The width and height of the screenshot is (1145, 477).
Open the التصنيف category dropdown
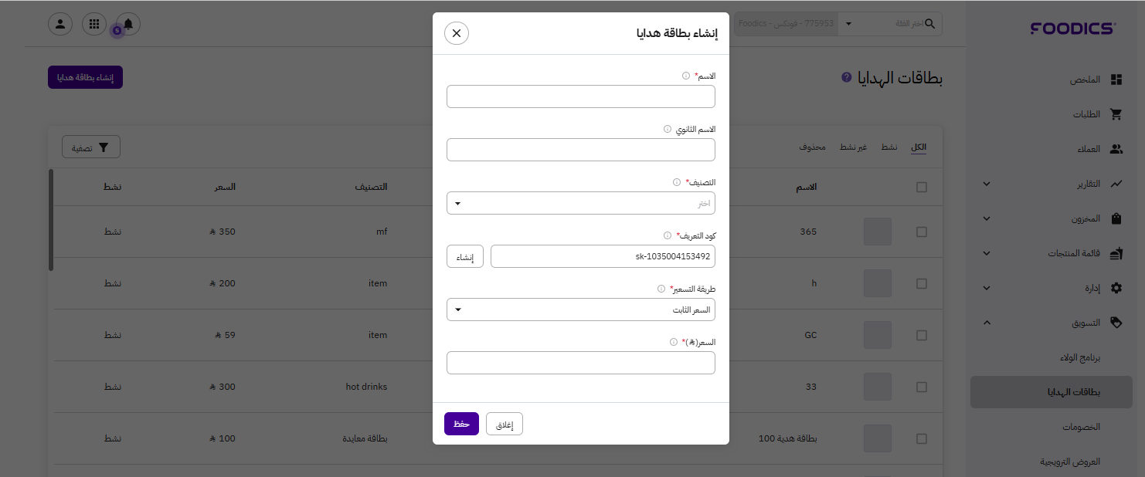click(581, 203)
